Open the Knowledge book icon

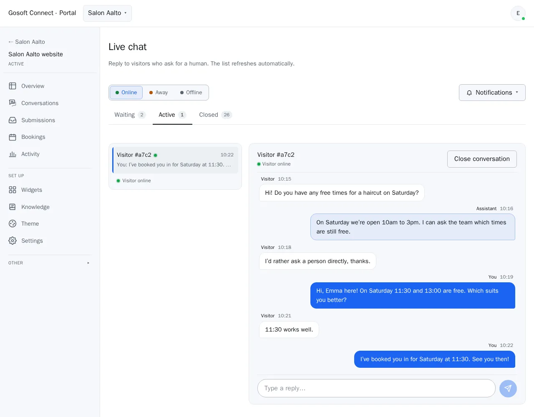pyautogui.click(x=13, y=207)
